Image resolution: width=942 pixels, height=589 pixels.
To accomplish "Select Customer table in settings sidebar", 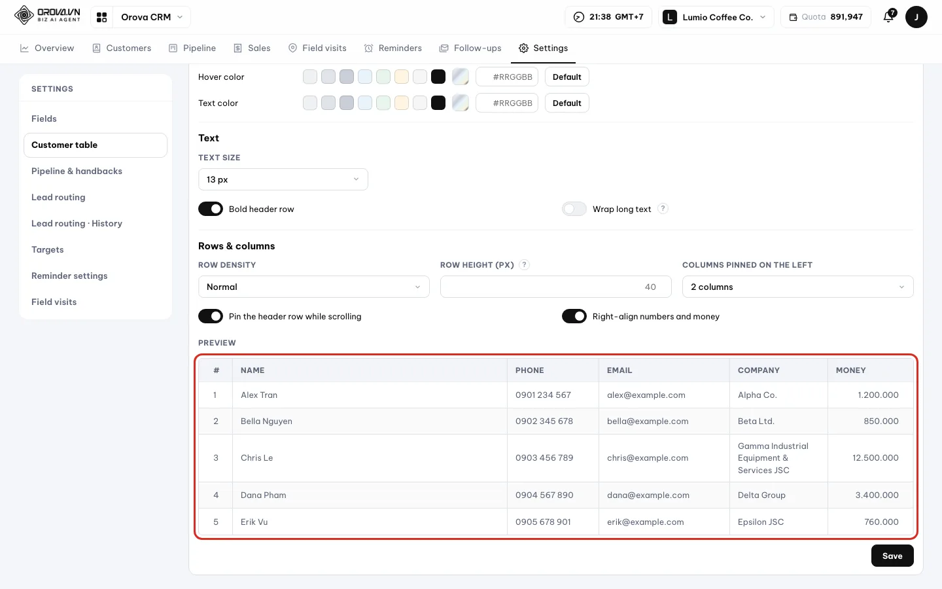I will pyautogui.click(x=96, y=145).
